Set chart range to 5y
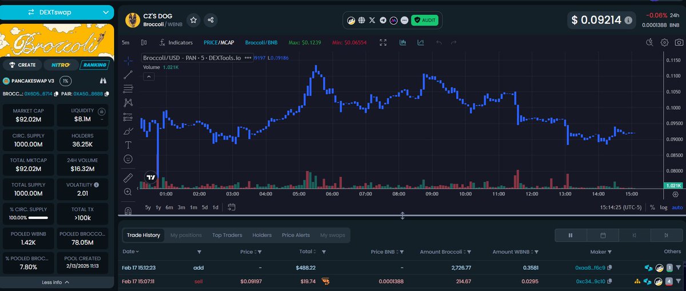The image size is (686, 291). (x=148, y=207)
